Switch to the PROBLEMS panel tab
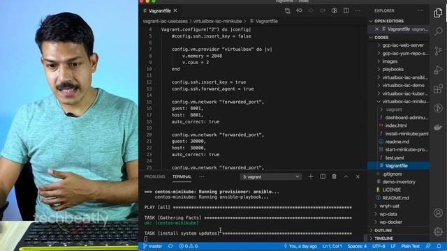This screenshot has width=447, height=251. (x=154, y=176)
